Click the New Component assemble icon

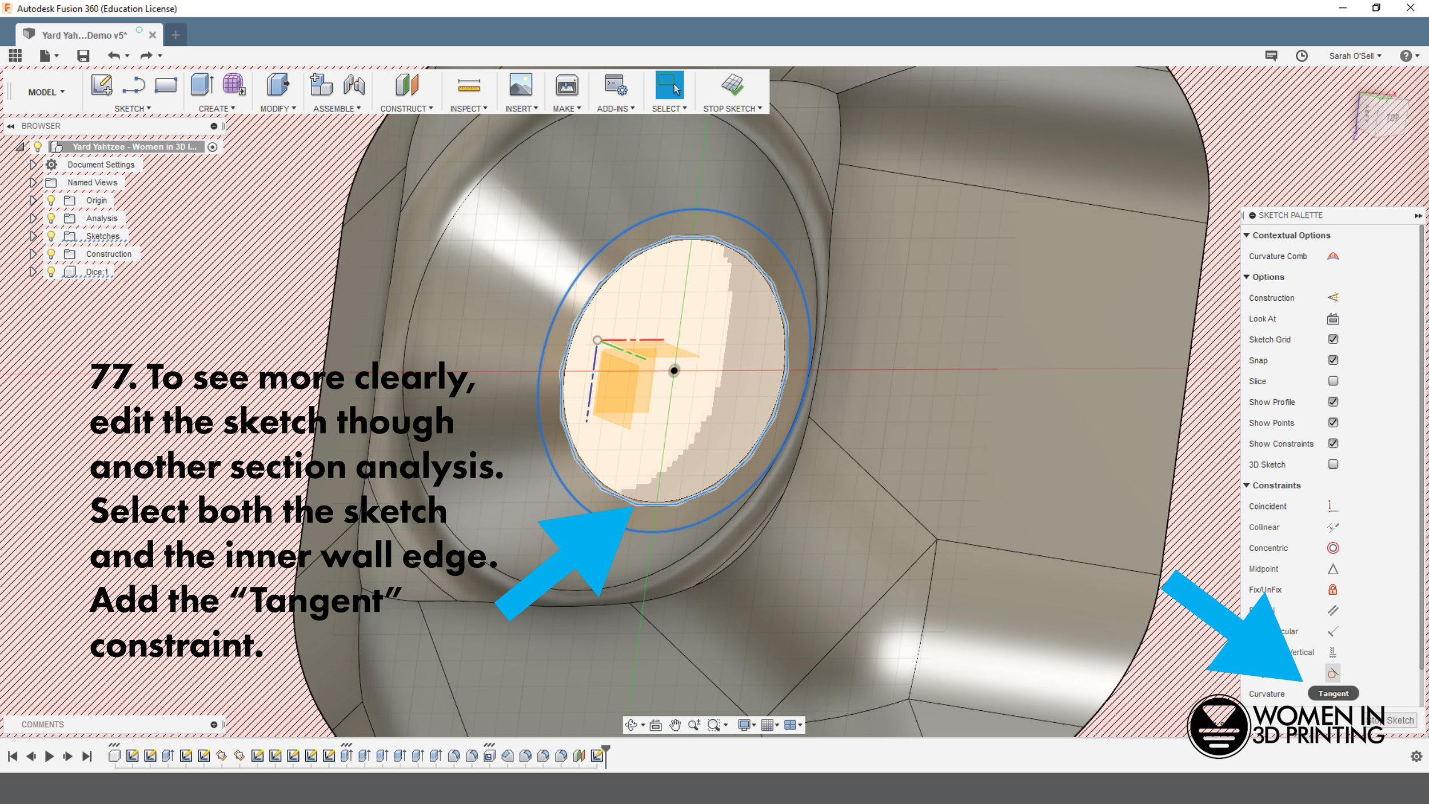321,85
